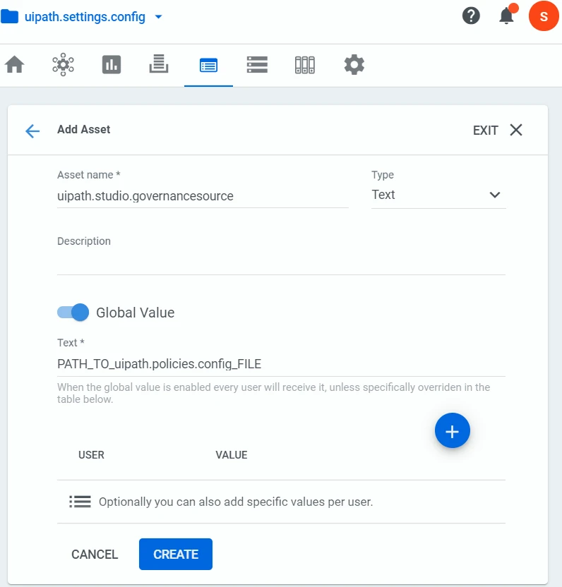
Task: Open the uipath.settings.config folder name
Action: coord(85,17)
